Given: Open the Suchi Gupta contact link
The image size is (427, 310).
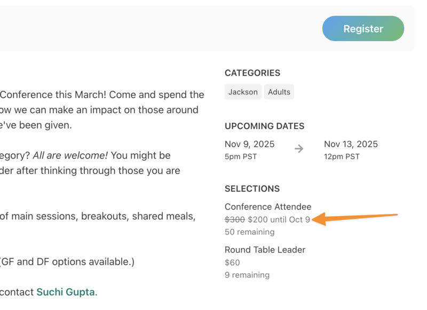Looking at the screenshot, I should [65, 292].
